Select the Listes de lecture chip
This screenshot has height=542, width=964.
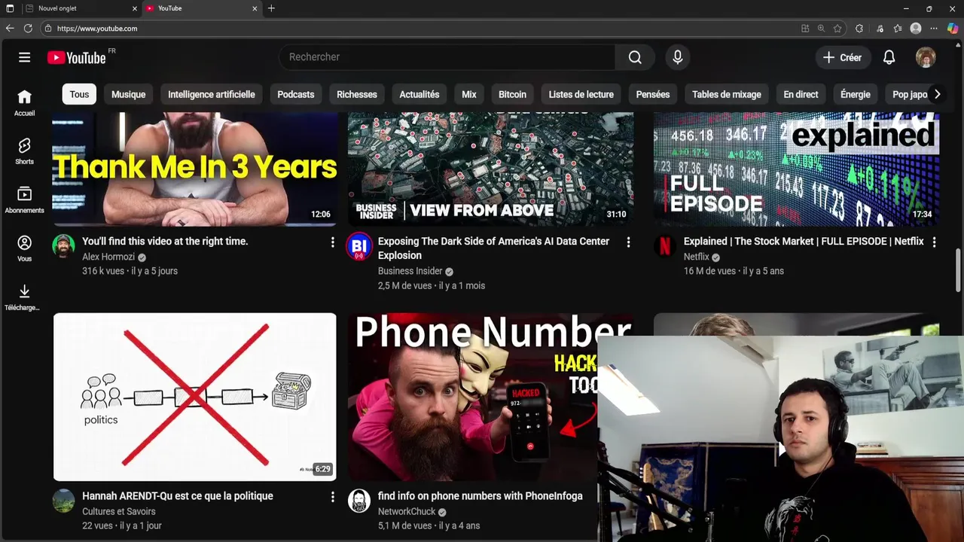click(581, 94)
